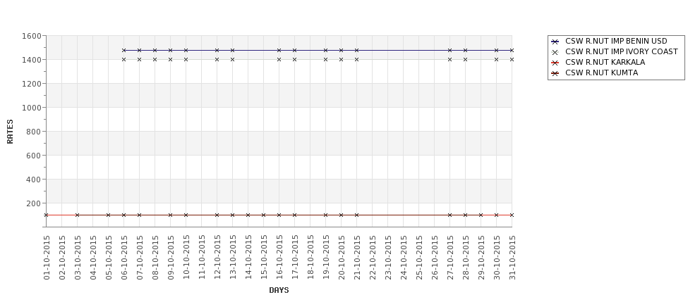Click the 17-10-2015 date label
This screenshot has height=302, width=688.
click(x=295, y=258)
